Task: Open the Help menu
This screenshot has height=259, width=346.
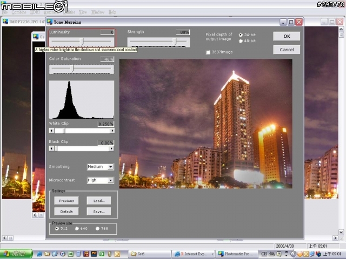Action: pyautogui.click(x=112, y=12)
